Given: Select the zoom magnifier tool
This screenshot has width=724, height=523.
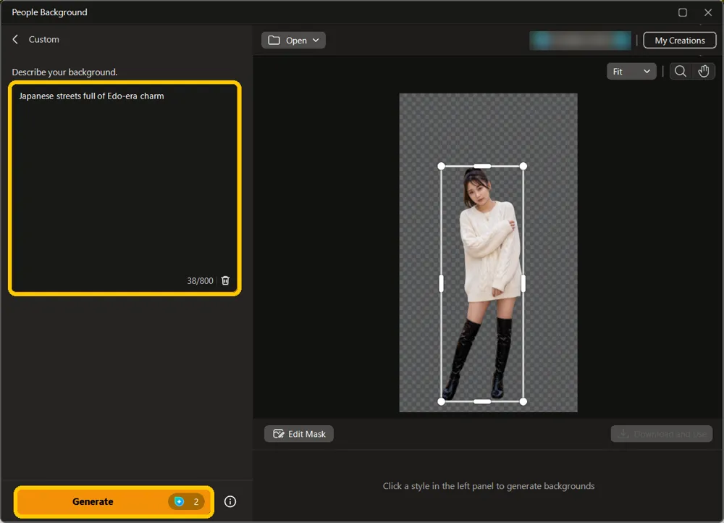Looking at the screenshot, I should 680,71.
